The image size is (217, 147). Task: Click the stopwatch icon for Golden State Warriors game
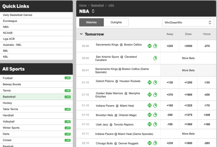155,95
